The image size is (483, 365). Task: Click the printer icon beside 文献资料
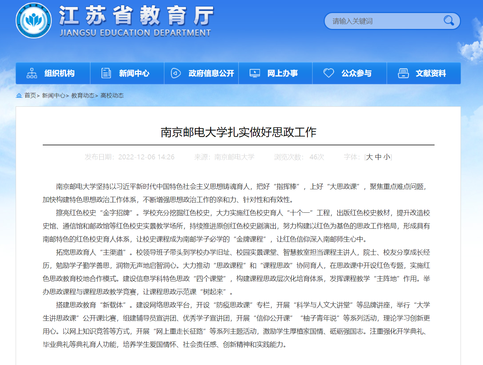[x=403, y=73]
